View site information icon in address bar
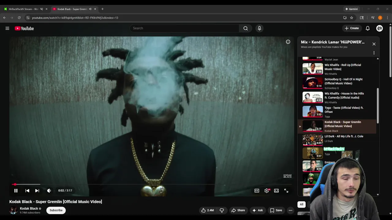 click(28, 18)
